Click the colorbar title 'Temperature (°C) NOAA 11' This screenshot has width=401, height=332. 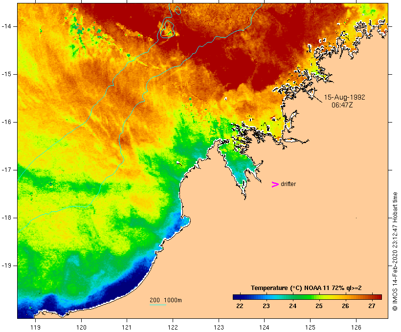click(290, 288)
